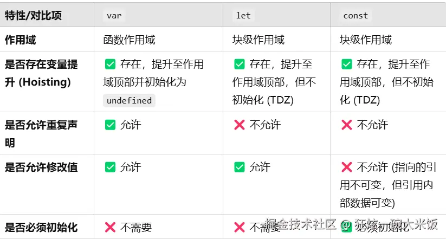The image size is (446, 239).
Task: Click red cross in const 允许修改值 cell
Action: [x=346, y=167]
